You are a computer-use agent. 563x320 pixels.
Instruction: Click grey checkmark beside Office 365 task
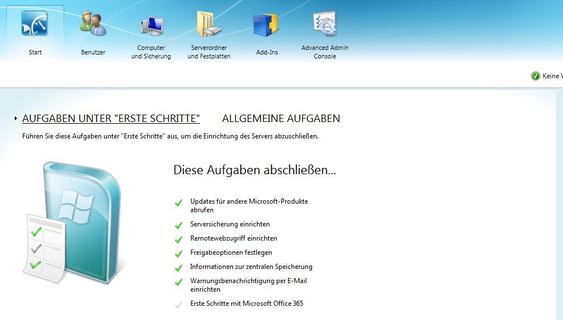(x=178, y=305)
